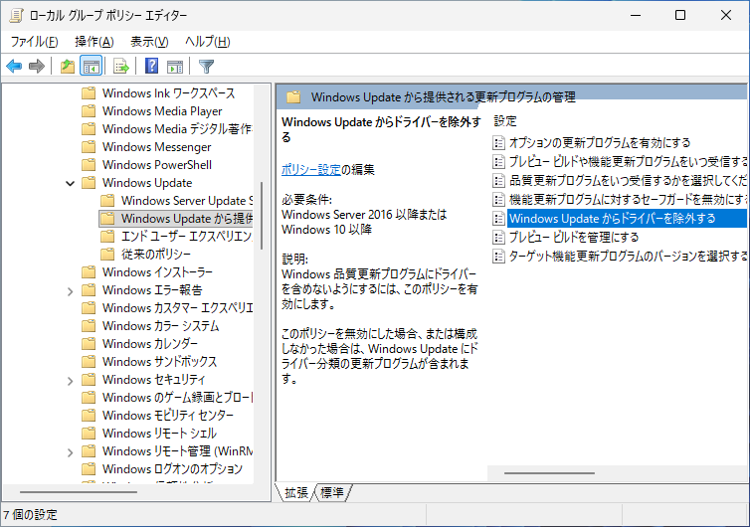Click the tree pane horizontal scrollbar thumb
The height and width of the screenshot is (527, 750).
(x=79, y=491)
